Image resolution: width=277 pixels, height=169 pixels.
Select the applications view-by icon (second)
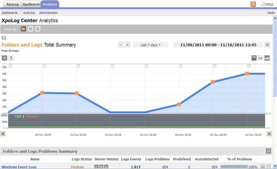coord(30,29)
